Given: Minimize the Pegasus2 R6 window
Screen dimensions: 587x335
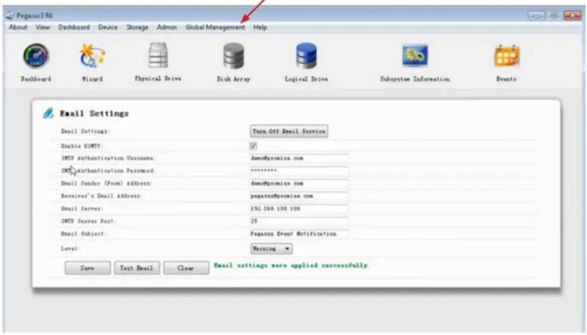Looking at the screenshot, I should click(x=537, y=15).
